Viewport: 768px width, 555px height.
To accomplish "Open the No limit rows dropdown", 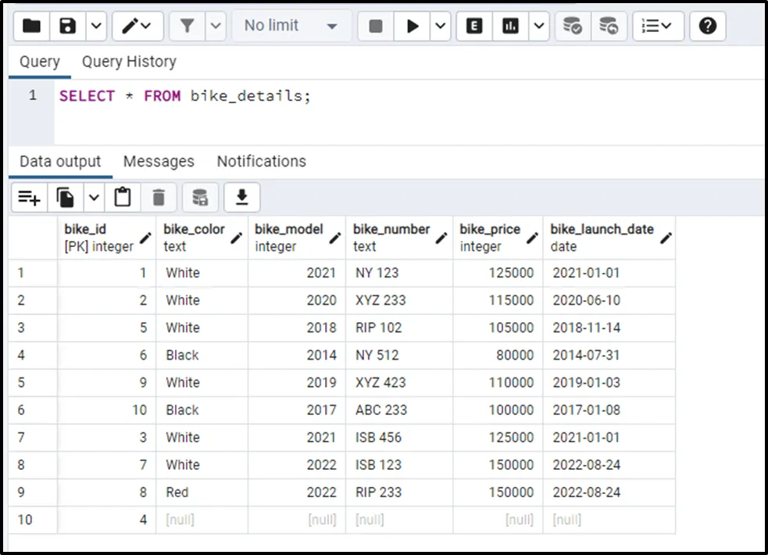I will click(x=291, y=26).
